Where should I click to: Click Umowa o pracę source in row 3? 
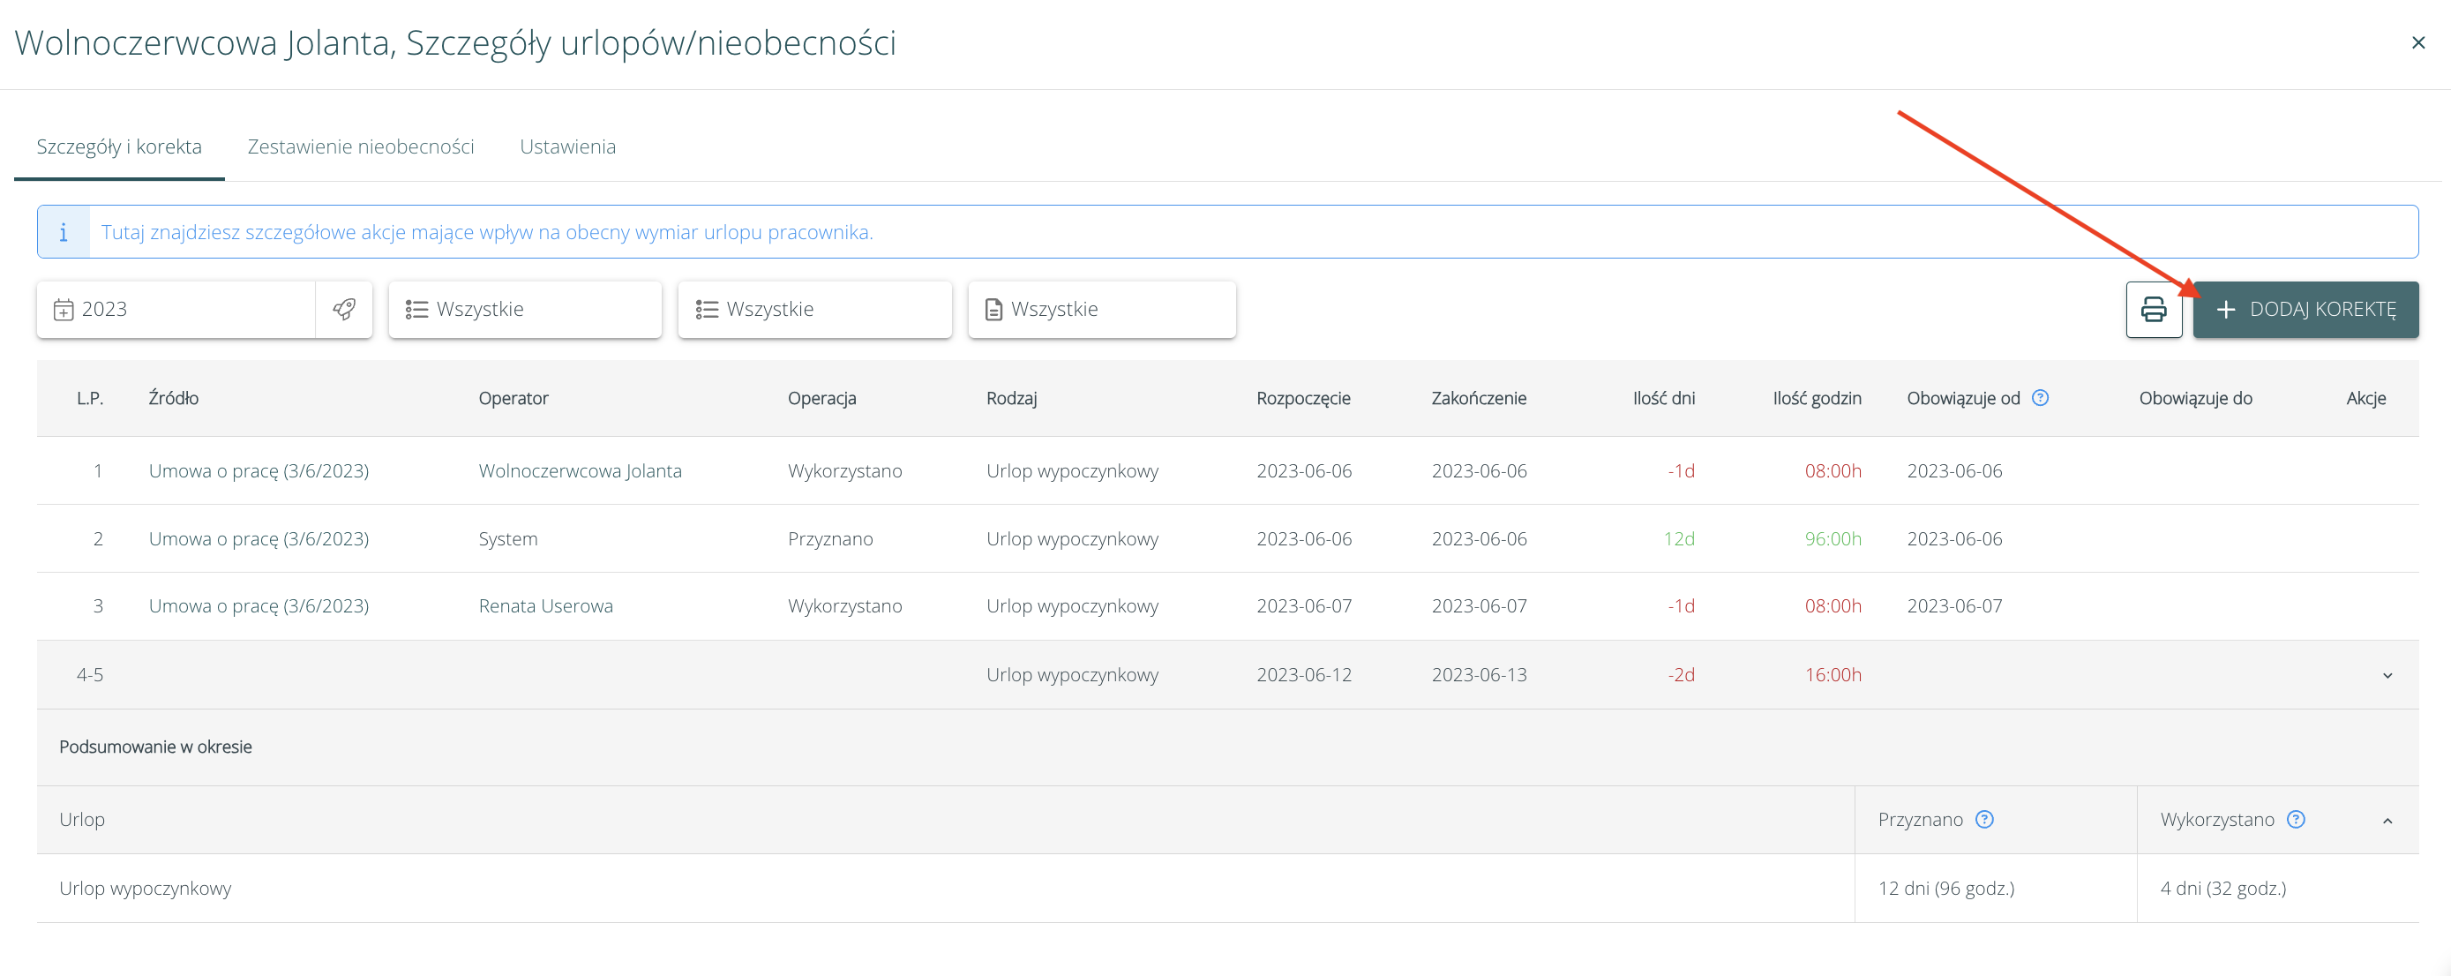[259, 606]
